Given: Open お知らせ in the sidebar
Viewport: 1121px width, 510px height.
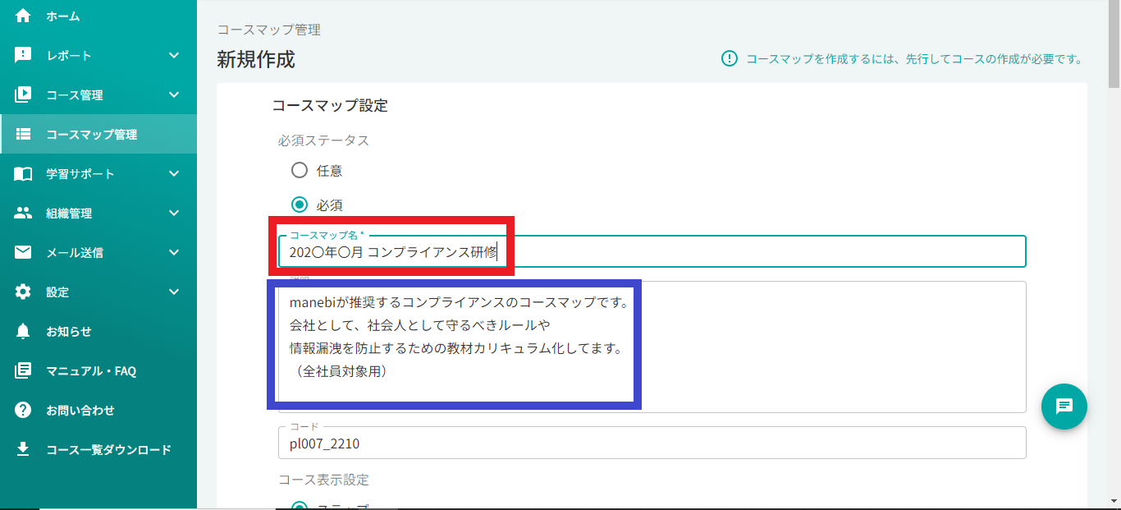Looking at the screenshot, I should tap(98, 331).
